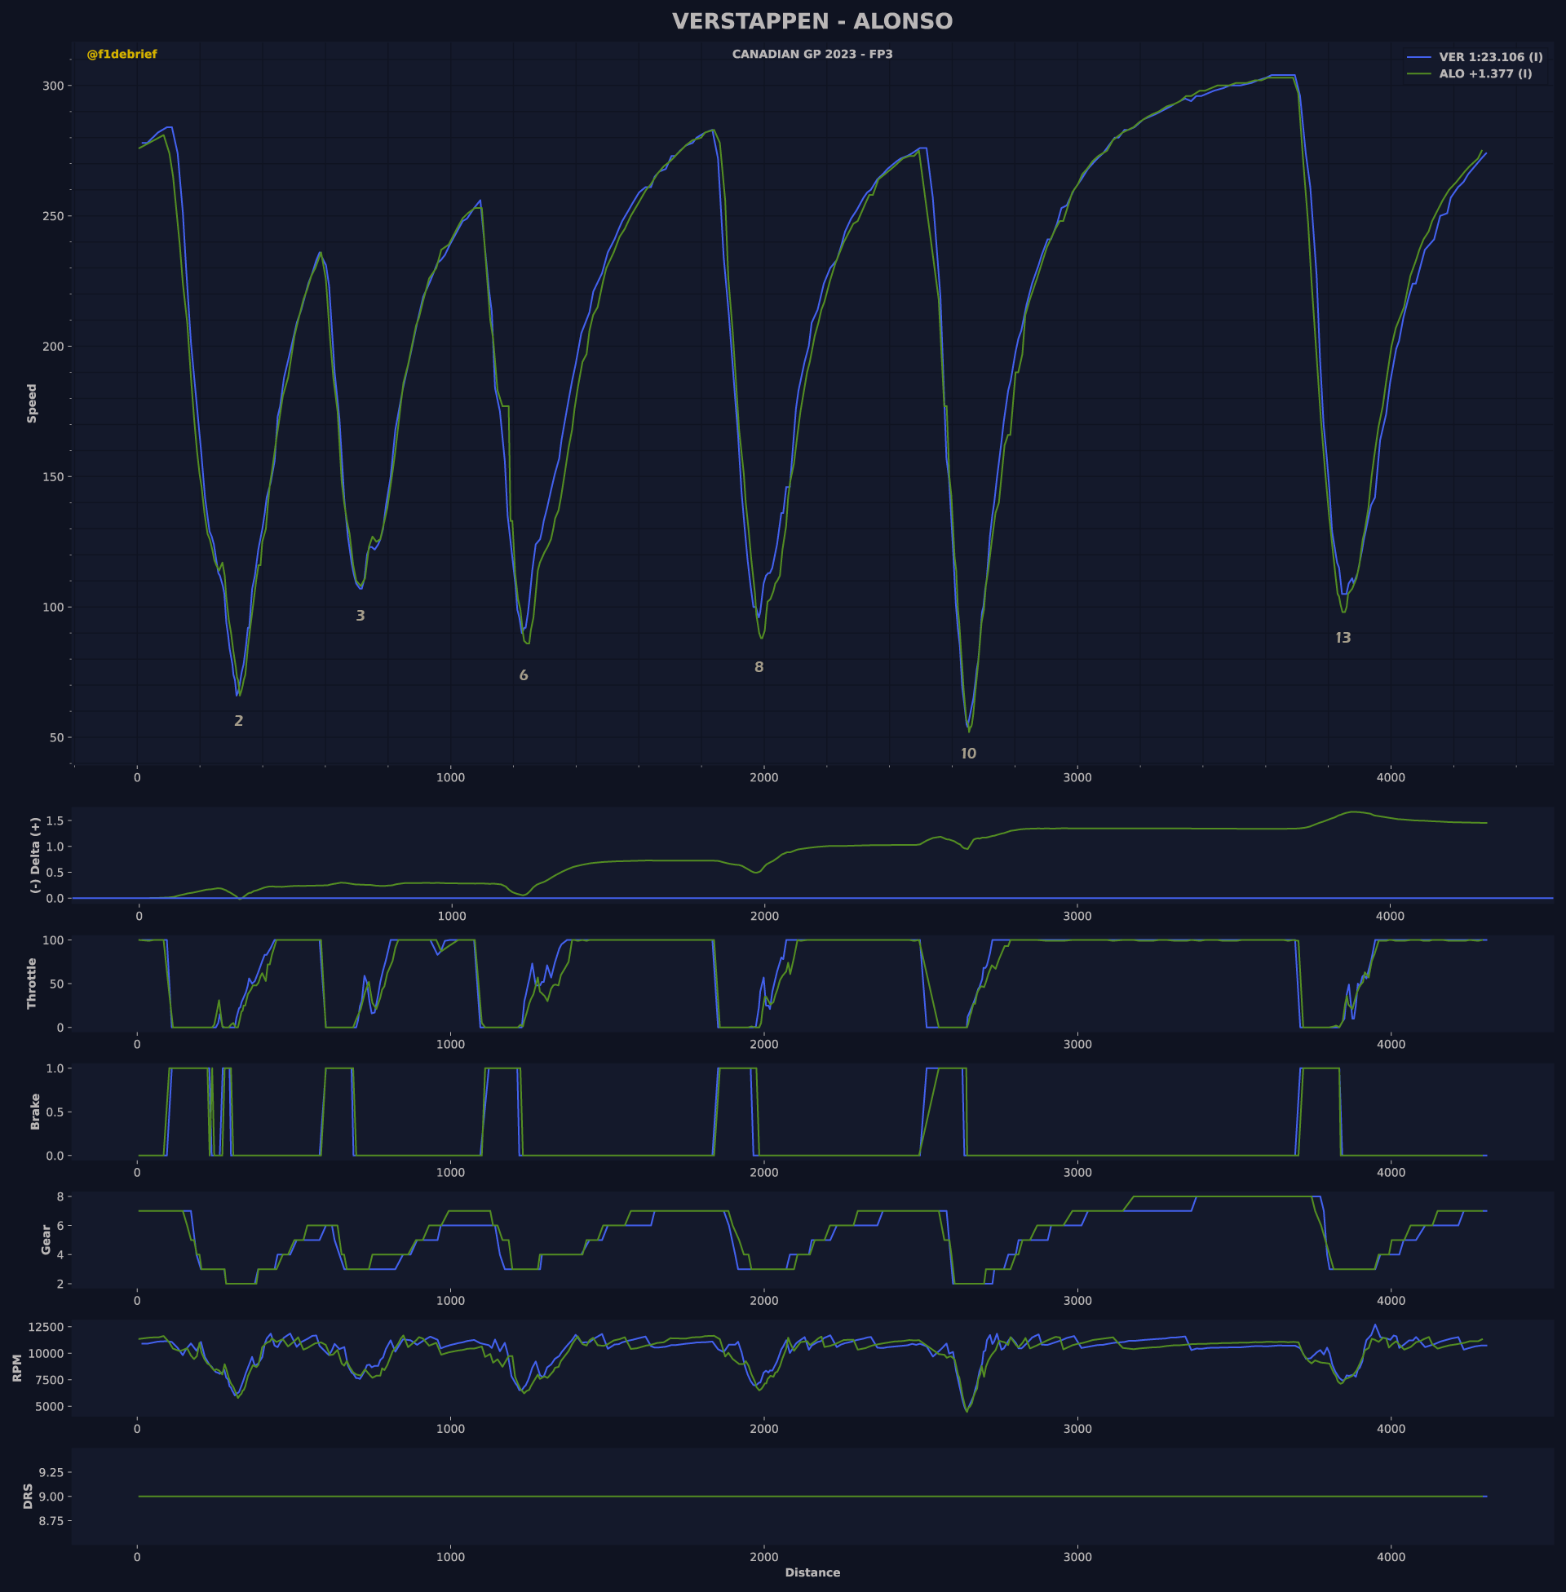Click the Brake y-axis label

[x=34, y=1111]
